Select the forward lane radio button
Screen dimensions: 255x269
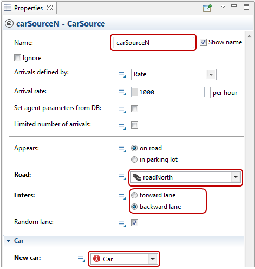[134, 195]
